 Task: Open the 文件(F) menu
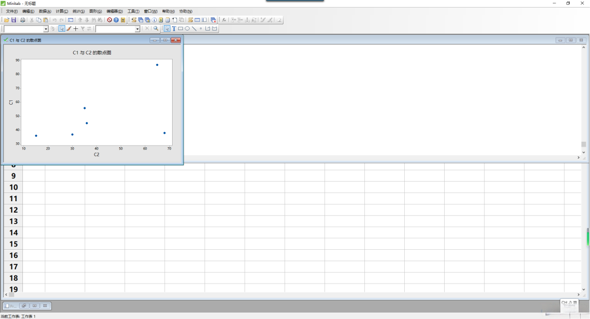(x=11, y=11)
